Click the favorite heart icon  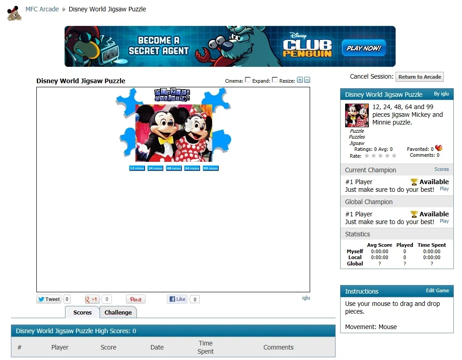pyautogui.click(x=439, y=148)
